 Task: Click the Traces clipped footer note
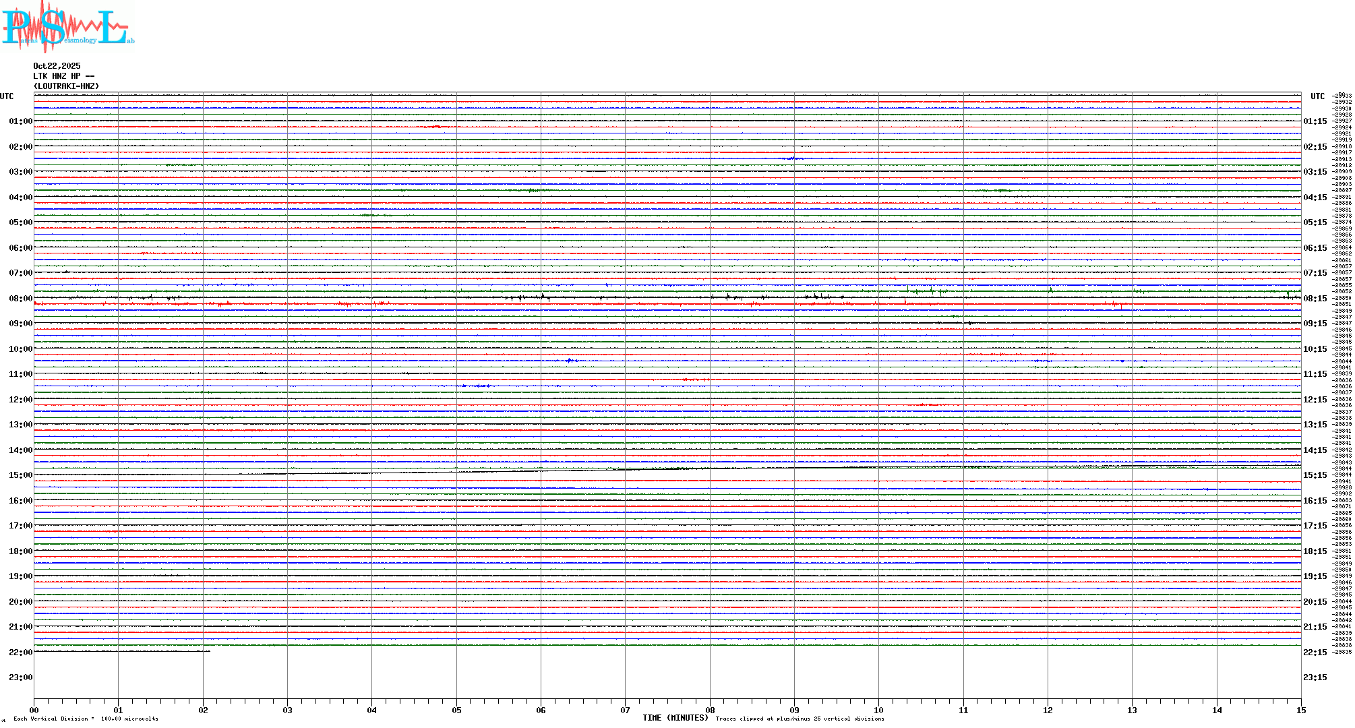(x=800, y=719)
